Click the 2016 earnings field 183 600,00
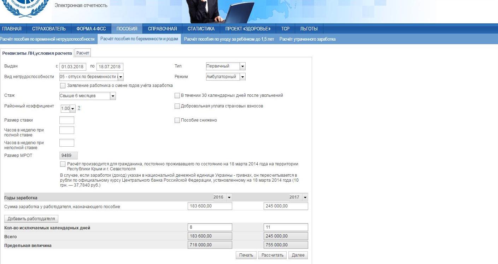Image resolution: width=498 pixels, height=264 pixels. point(210,206)
